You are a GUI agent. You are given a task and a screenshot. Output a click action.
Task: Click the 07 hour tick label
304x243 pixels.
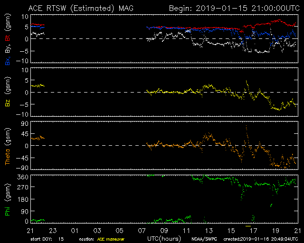142,231
